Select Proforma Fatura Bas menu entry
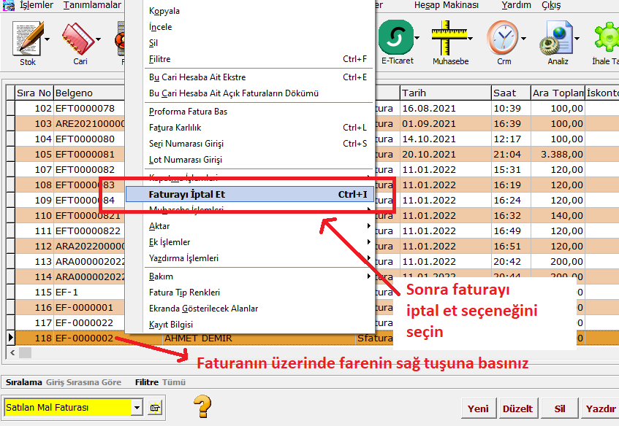The width and height of the screenshot is (619, 426). 188,112
